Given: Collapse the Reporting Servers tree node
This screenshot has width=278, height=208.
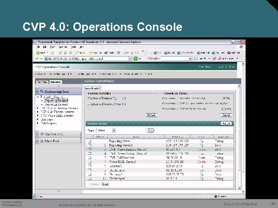Looking at the screenshot, I should (38, 97).
